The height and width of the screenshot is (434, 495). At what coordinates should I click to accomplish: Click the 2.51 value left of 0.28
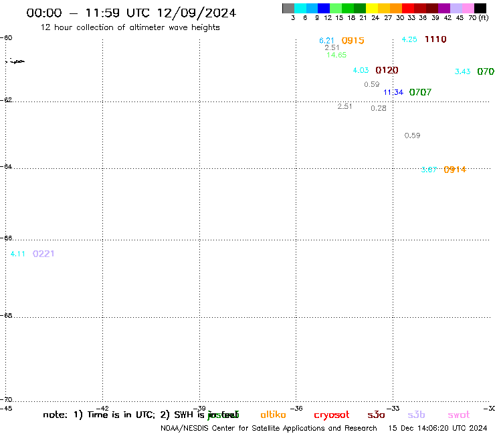pos(344,107)
